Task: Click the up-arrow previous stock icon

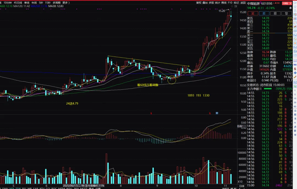Action: pos(295,7)
